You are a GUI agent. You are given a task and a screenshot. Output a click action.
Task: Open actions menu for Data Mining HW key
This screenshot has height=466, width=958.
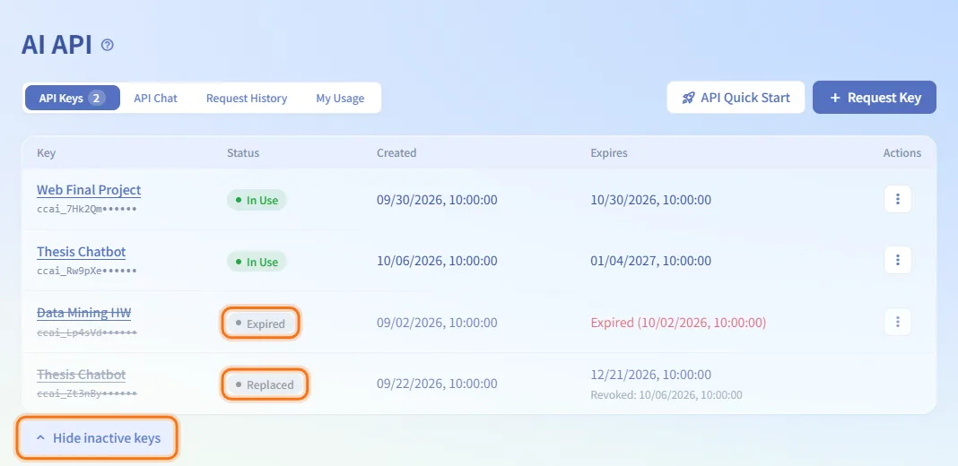coord(898,321)
